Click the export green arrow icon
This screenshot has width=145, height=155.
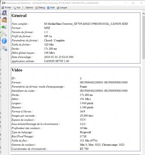tap(4, 27)
